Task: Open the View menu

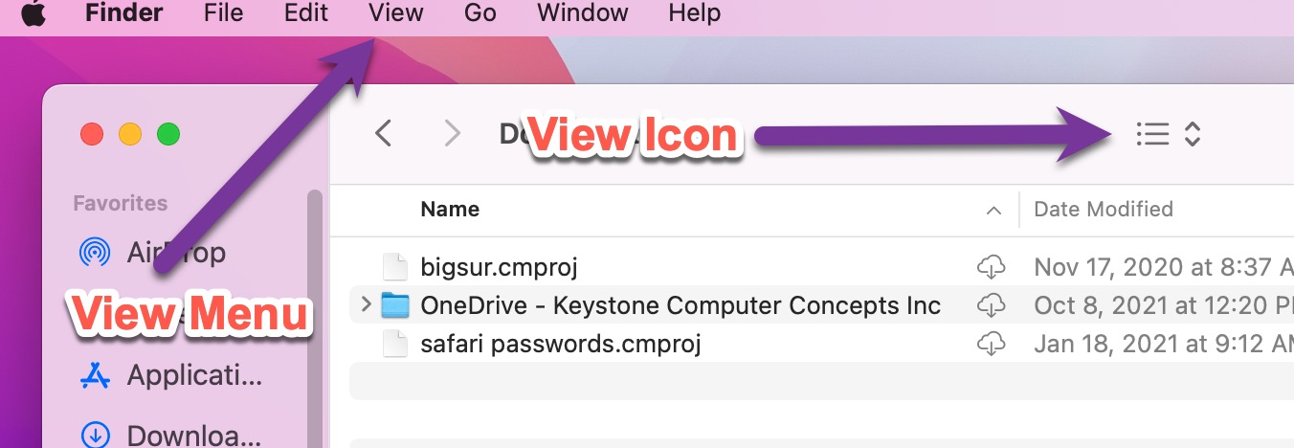Action: click(x=395, y=13)
